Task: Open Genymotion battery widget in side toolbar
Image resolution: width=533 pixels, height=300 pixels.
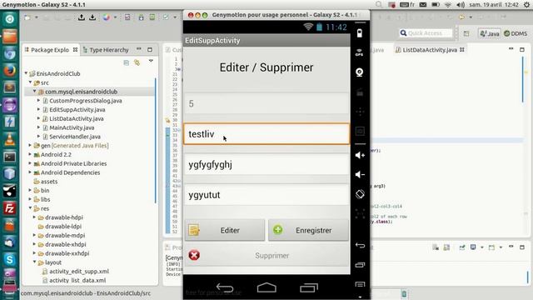Action: coord(360,33)
